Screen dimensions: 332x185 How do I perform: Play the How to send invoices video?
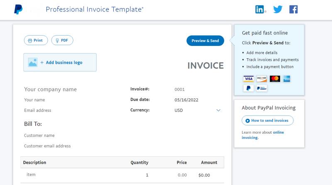(267, 120)
